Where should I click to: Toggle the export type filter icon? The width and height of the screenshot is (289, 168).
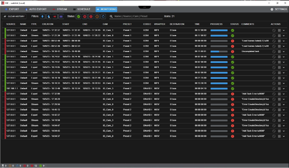(x=43, y=16)
